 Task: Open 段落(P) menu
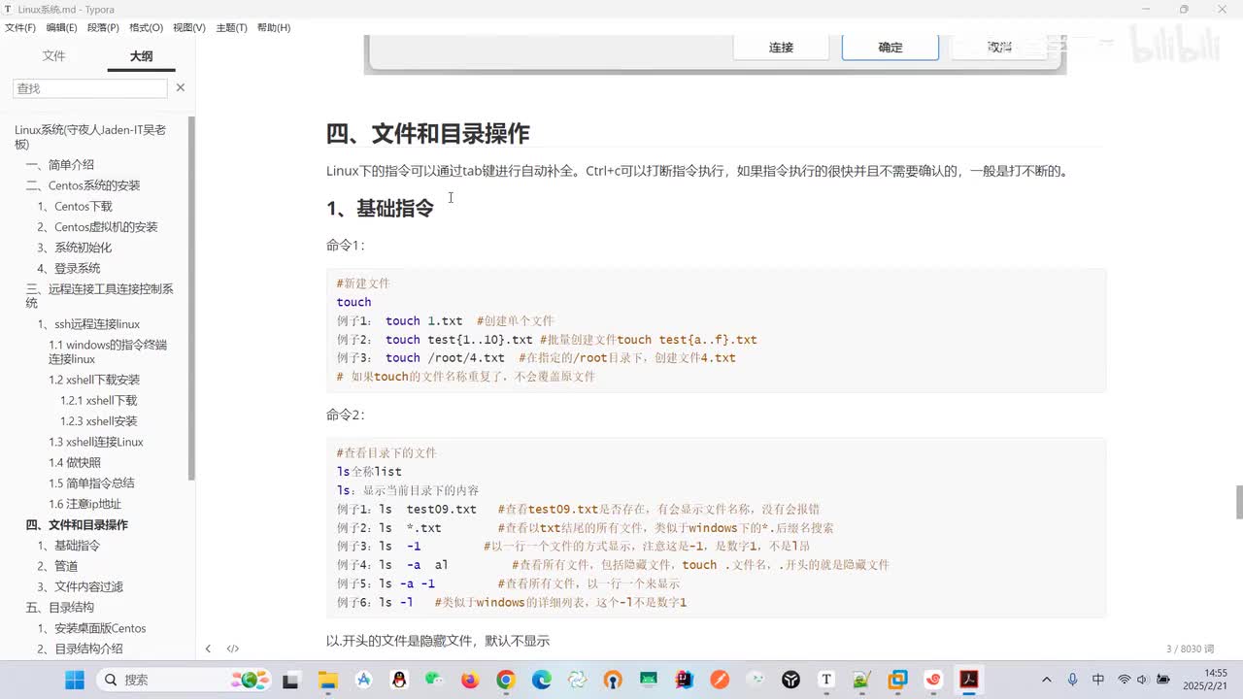pos(103,27)
